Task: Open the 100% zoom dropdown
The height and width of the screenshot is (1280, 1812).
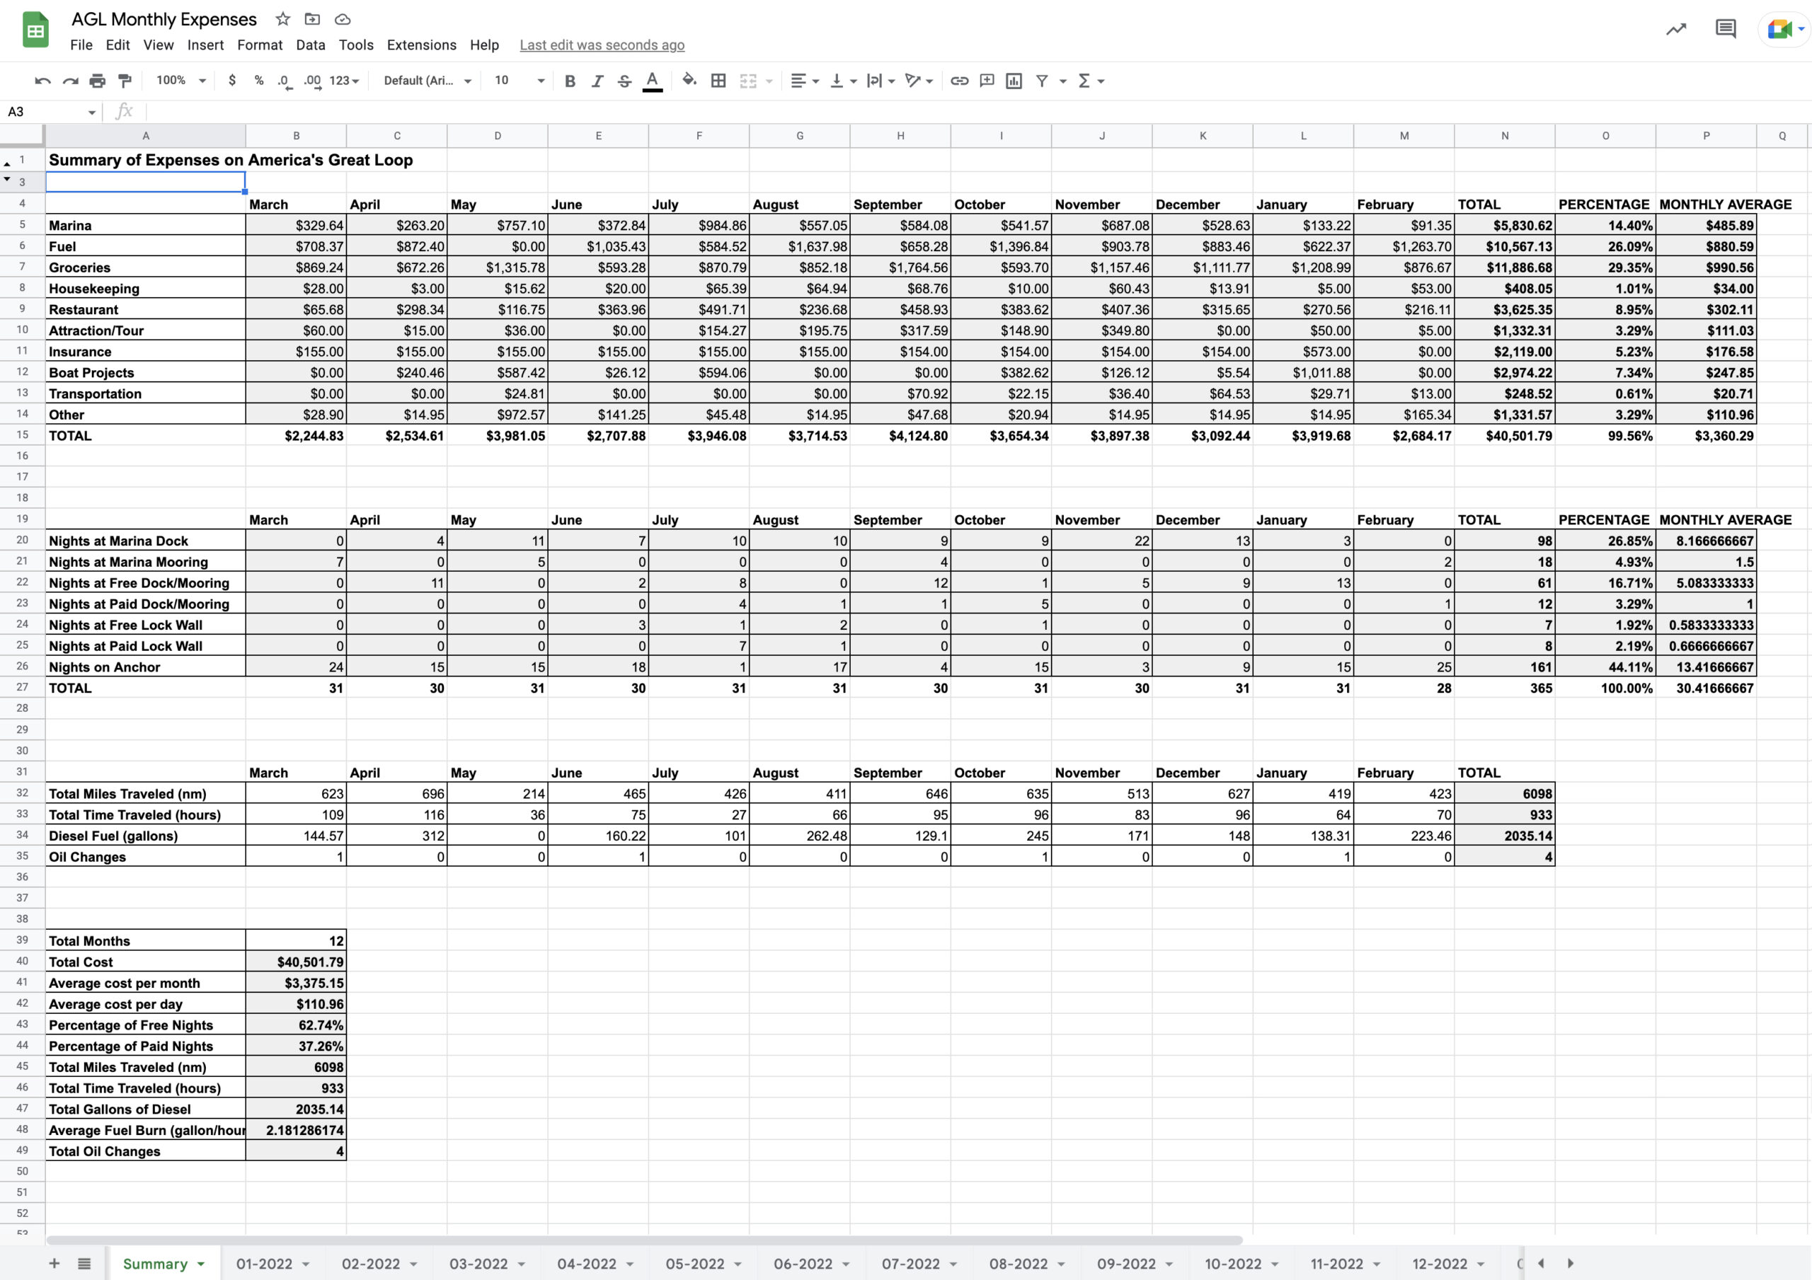Action: tap(180, 81)
